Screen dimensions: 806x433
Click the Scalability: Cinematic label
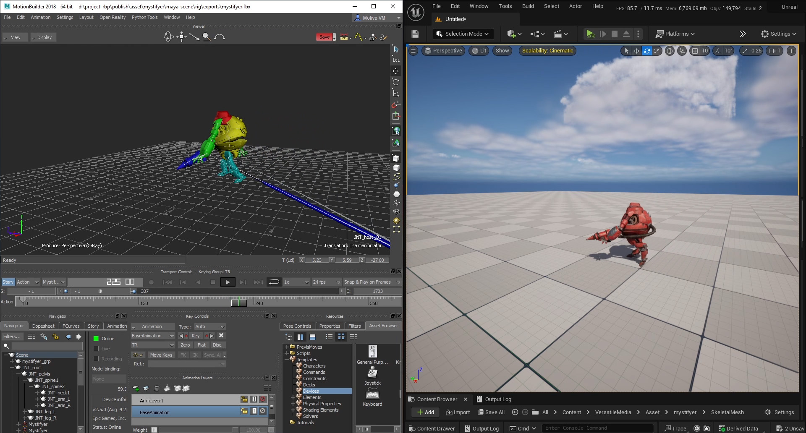tap(547, 51)
